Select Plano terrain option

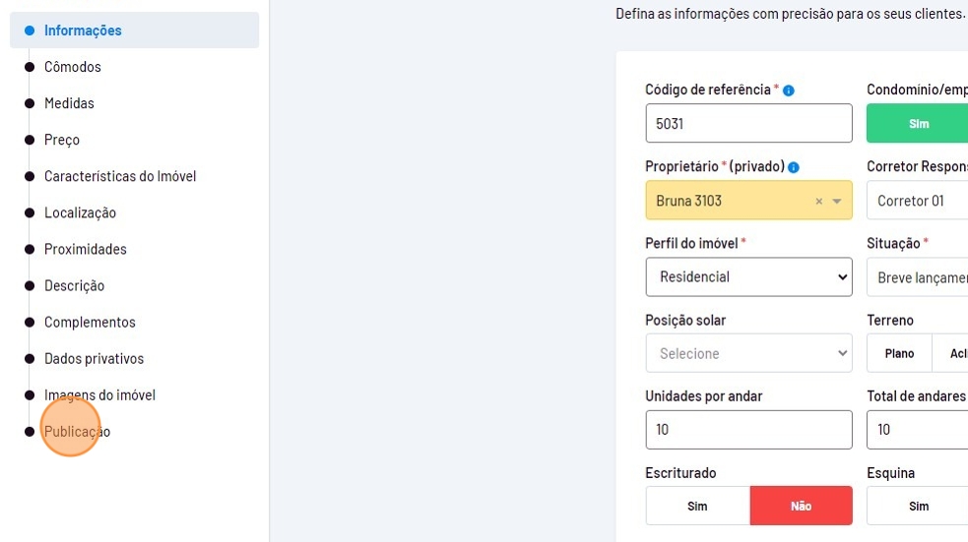(899, 353)
